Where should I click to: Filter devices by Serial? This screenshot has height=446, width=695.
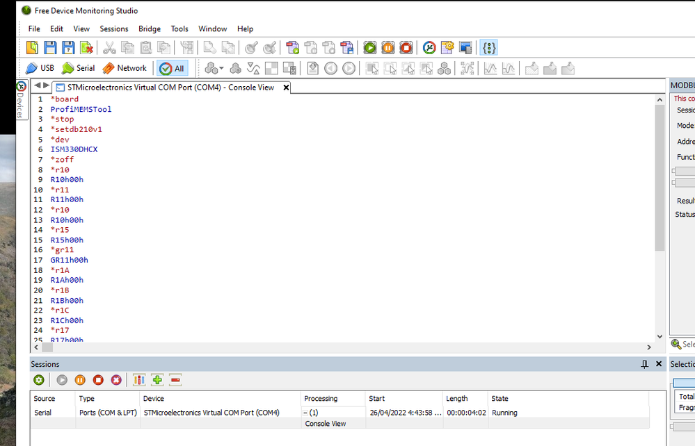[78, 68]
